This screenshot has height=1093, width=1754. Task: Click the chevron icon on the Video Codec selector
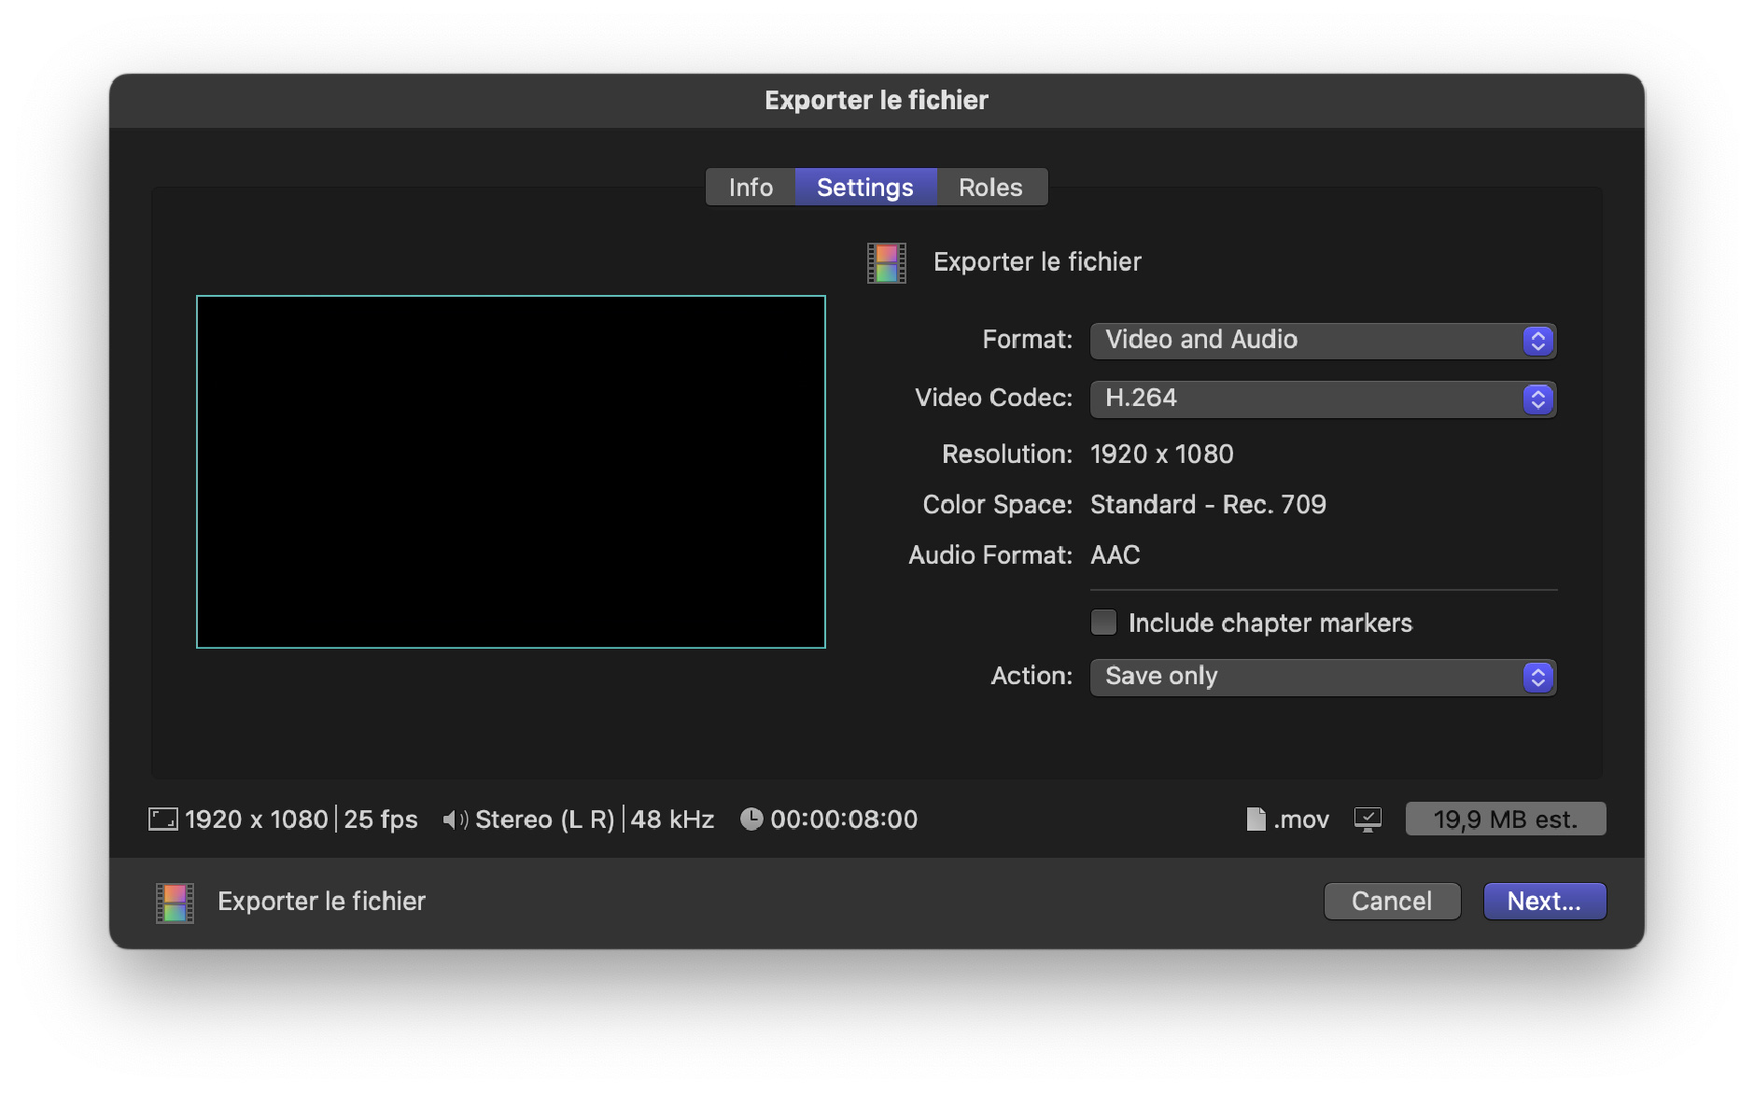(1537, 399)
